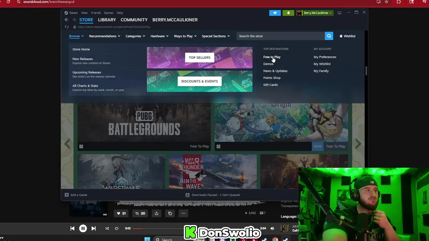This screenshot has height=241, width=429.
Task: Open My Wishlist link
Action: click(x=322, y=64)
